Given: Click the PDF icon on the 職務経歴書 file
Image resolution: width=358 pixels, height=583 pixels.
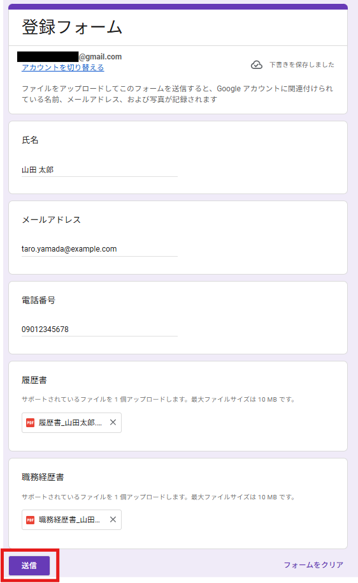Looking at the screenshot, I should point(30,519).
